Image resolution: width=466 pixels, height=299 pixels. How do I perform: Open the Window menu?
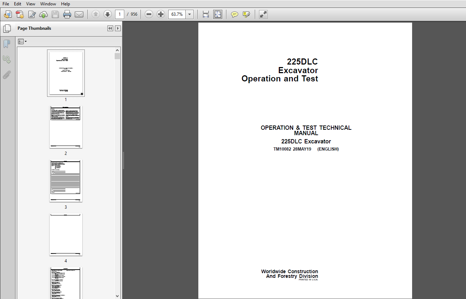pos(48,4)
